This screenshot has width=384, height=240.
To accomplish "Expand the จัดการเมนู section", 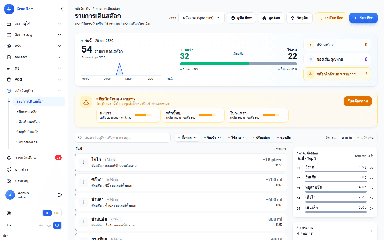I will click(x=34, y=35).
